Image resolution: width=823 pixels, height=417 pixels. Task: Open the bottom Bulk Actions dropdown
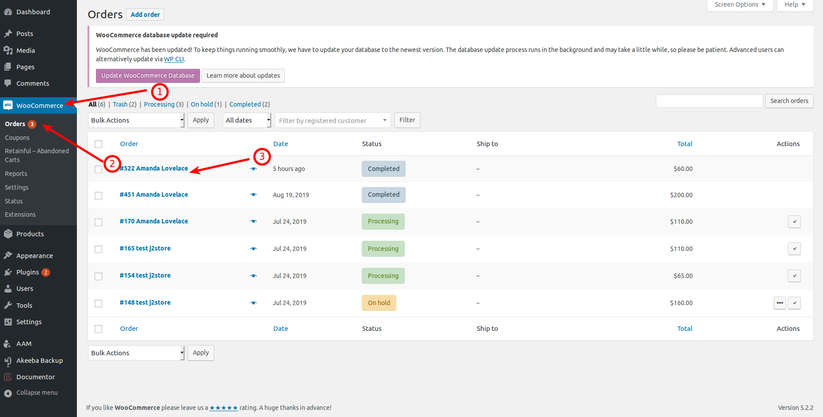[x=136, y=353]
